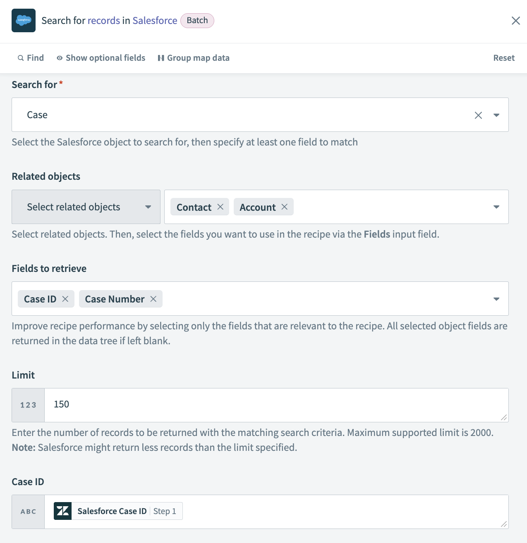Remove the Account related object chip
The height and width of the screenshot is (543, 527).
pyautogui.click(x=285, y=207)
